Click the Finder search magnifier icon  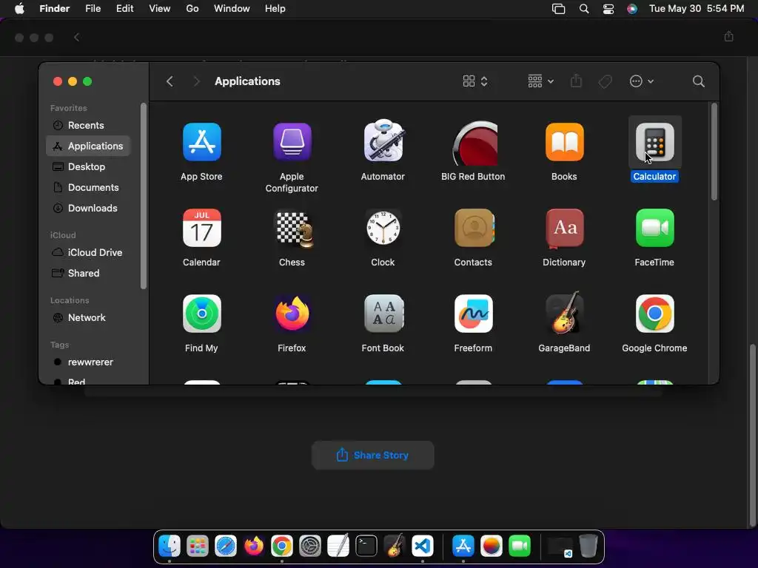pos(698,81)
